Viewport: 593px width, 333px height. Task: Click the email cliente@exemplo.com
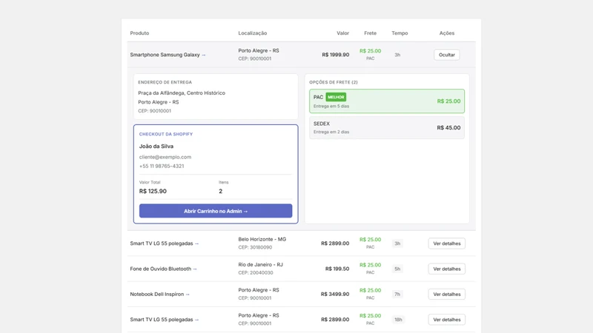coord(165,157)
